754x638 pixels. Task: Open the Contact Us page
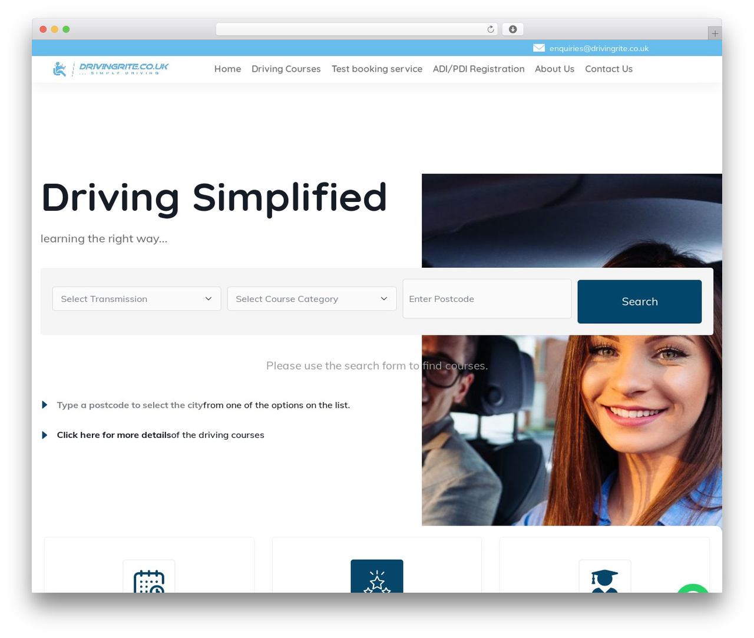point(609,69)
